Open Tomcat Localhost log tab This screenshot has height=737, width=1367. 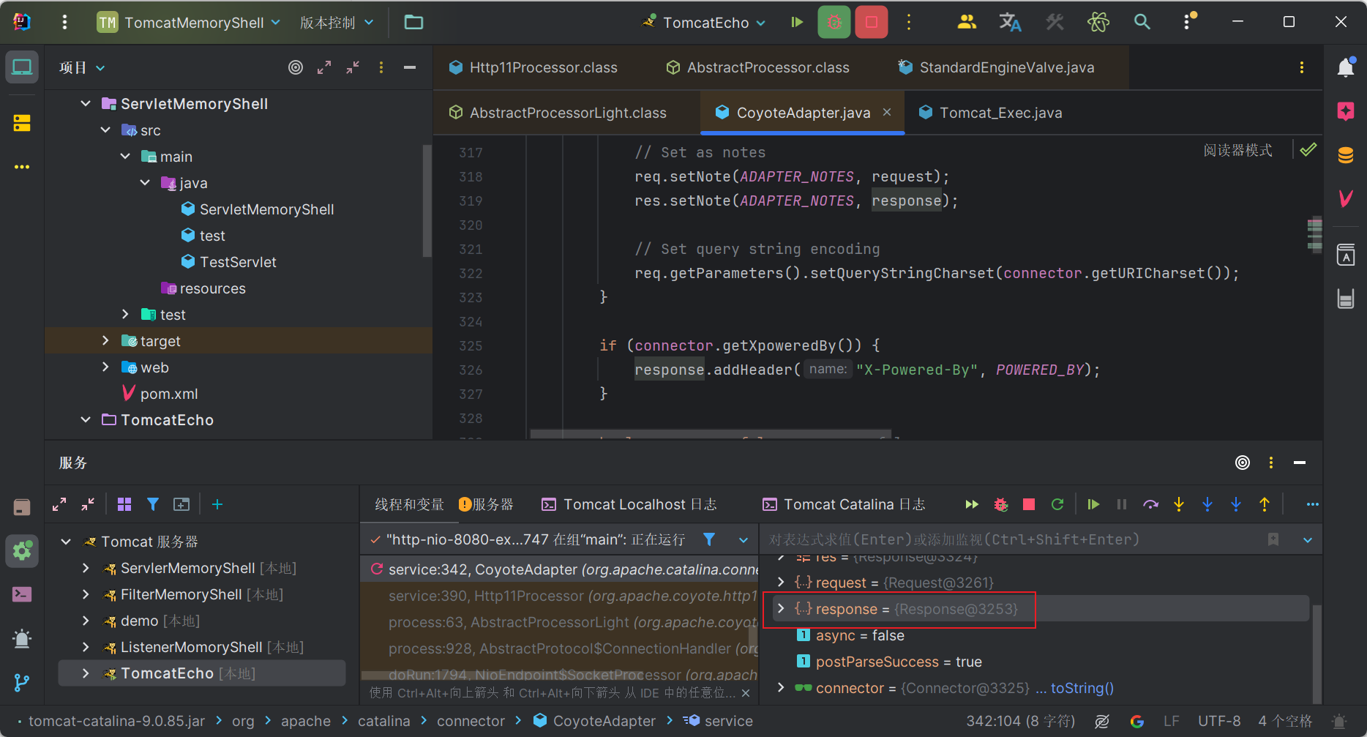pyautogui.click(x=629, y=504)
